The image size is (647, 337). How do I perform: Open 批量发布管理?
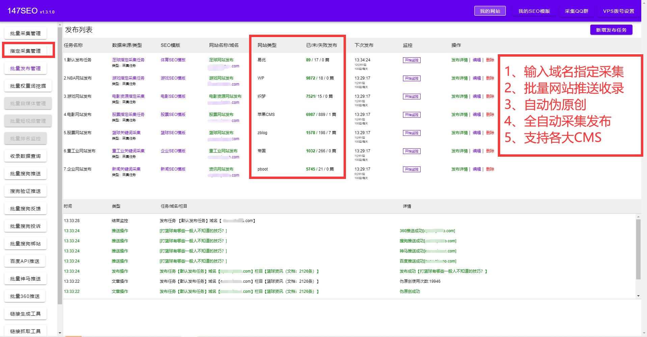pos(25,68)
